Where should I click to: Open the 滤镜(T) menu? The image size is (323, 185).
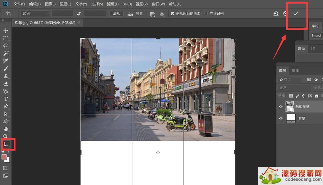click(113, 4)
